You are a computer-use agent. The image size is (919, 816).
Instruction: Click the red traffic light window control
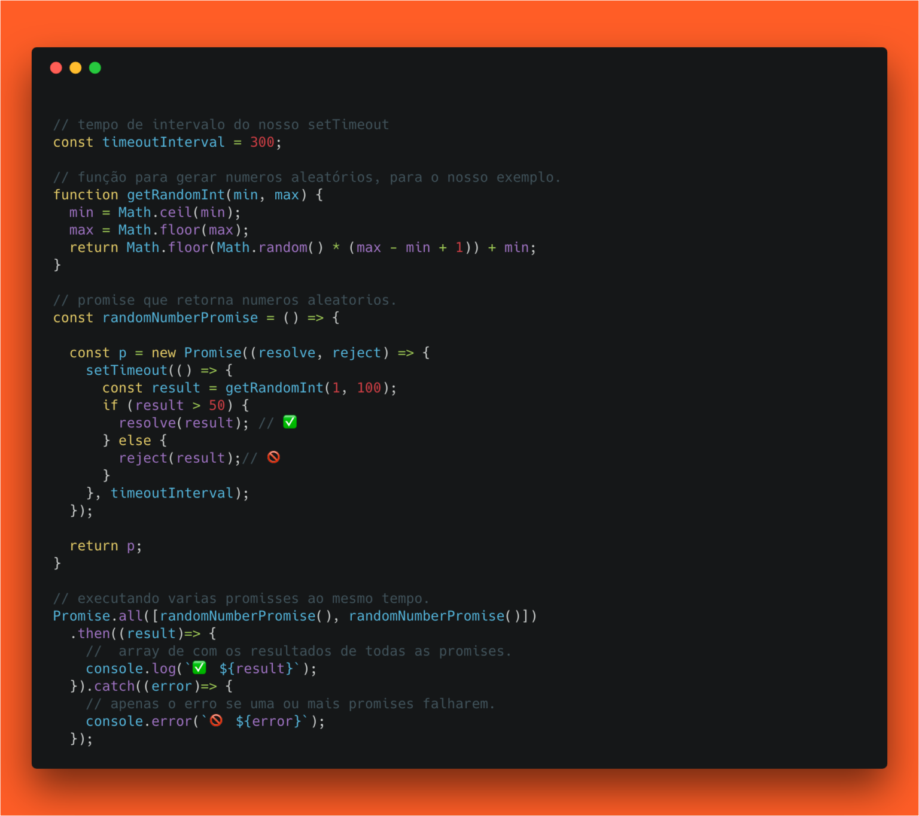click(56, 68)
